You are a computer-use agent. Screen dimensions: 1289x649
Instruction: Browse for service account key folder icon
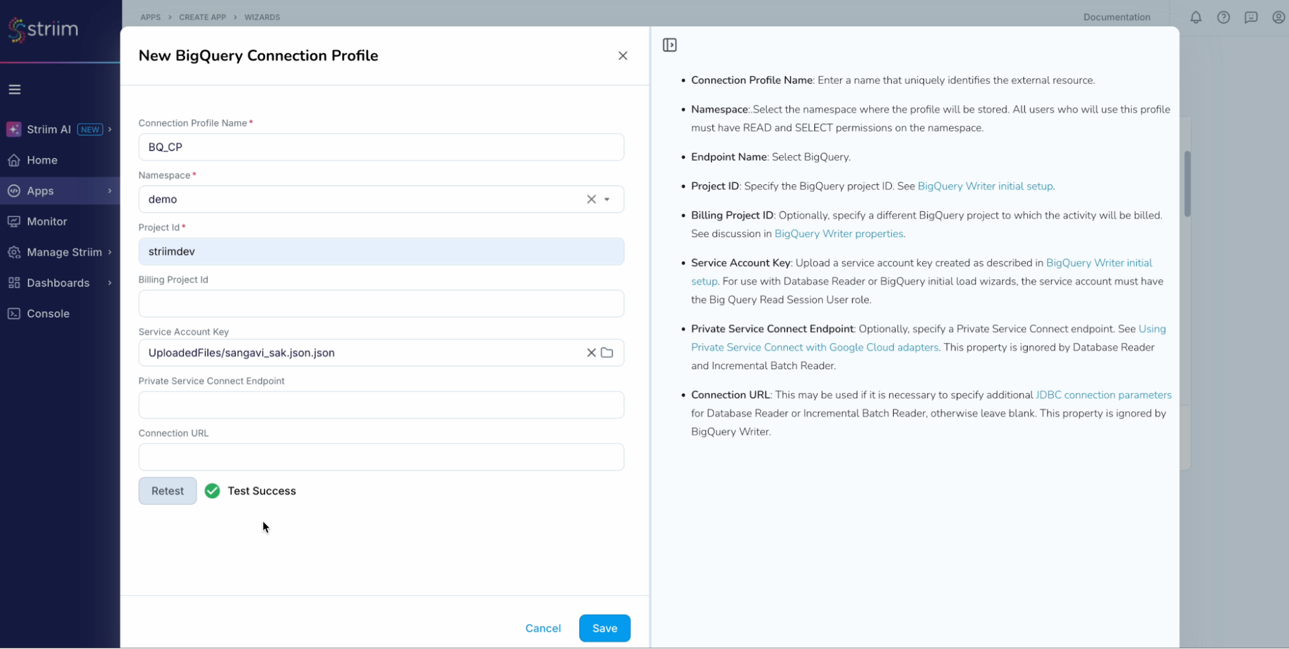pos(607,353)
